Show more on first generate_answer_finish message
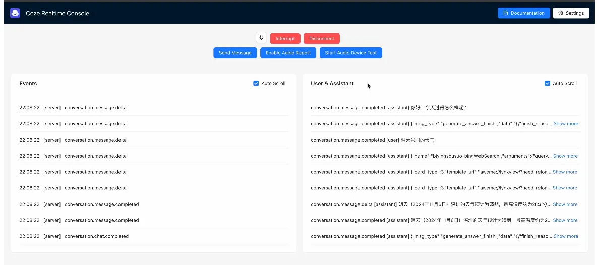The height and width of the screenshot is (265, 599). [566, 124]
